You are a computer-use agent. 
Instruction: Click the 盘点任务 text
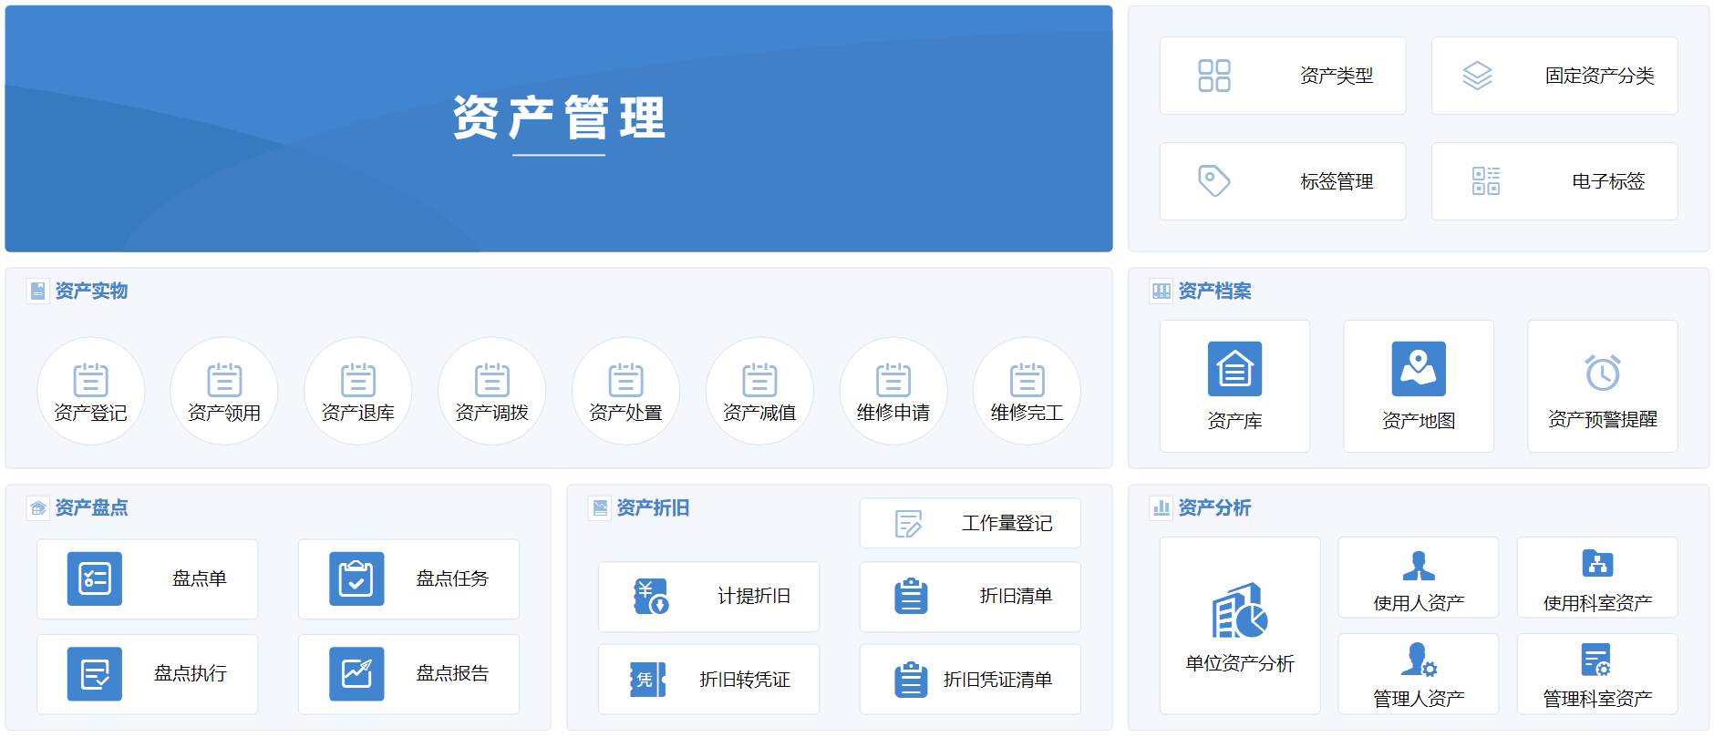click(452, 578)
